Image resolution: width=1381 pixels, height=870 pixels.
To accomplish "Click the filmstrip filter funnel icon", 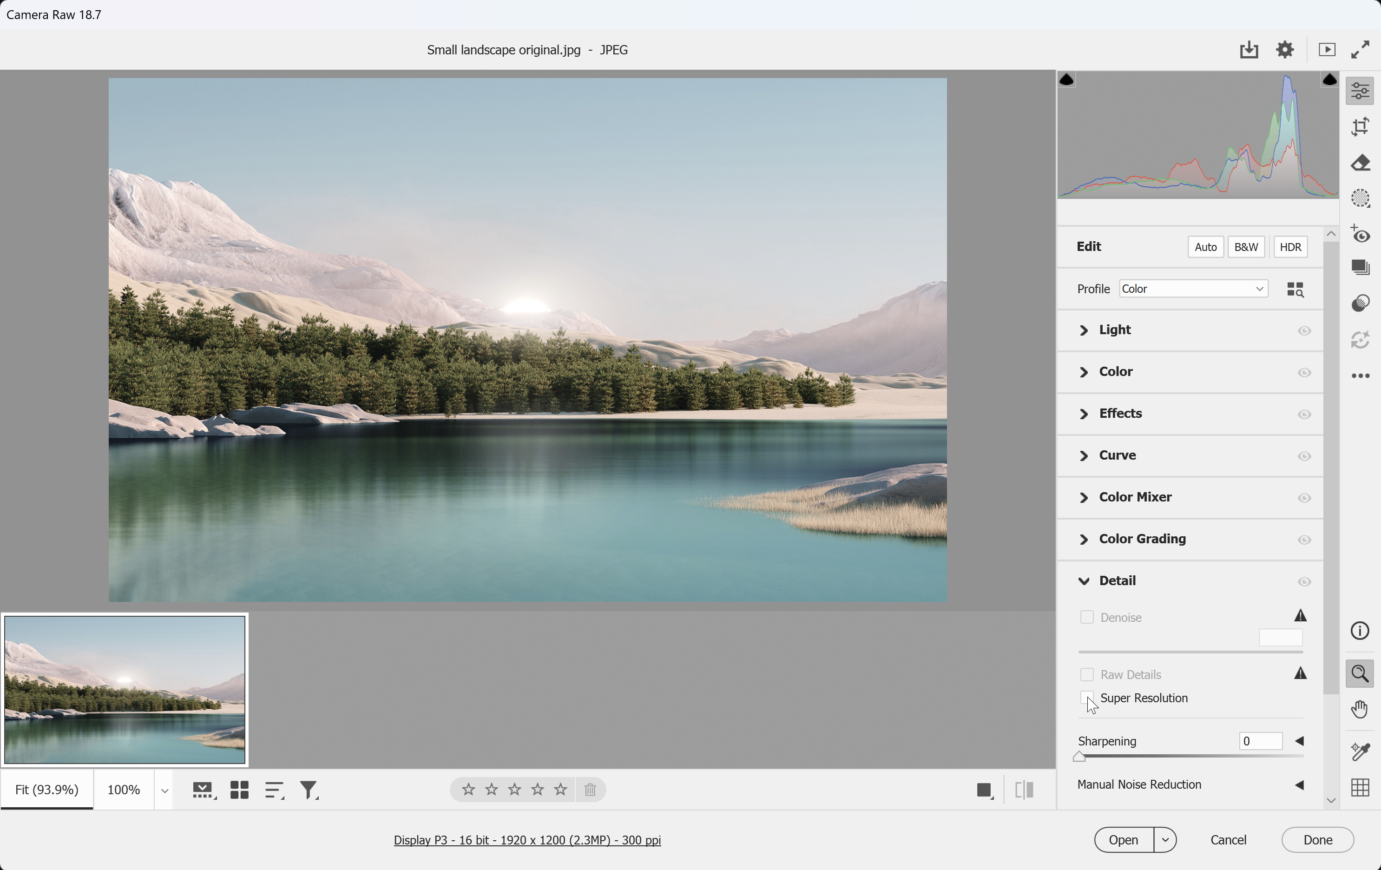I will coord(309,790).
